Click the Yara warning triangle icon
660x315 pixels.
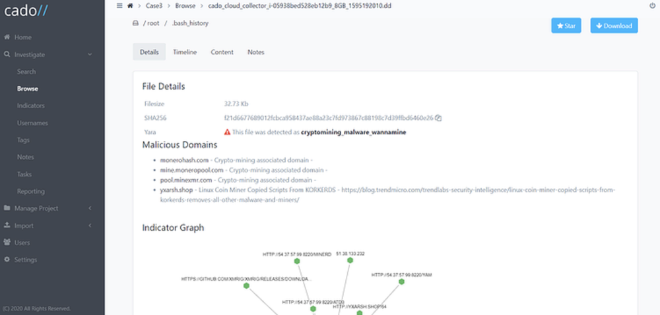click(x=227, y=132)
